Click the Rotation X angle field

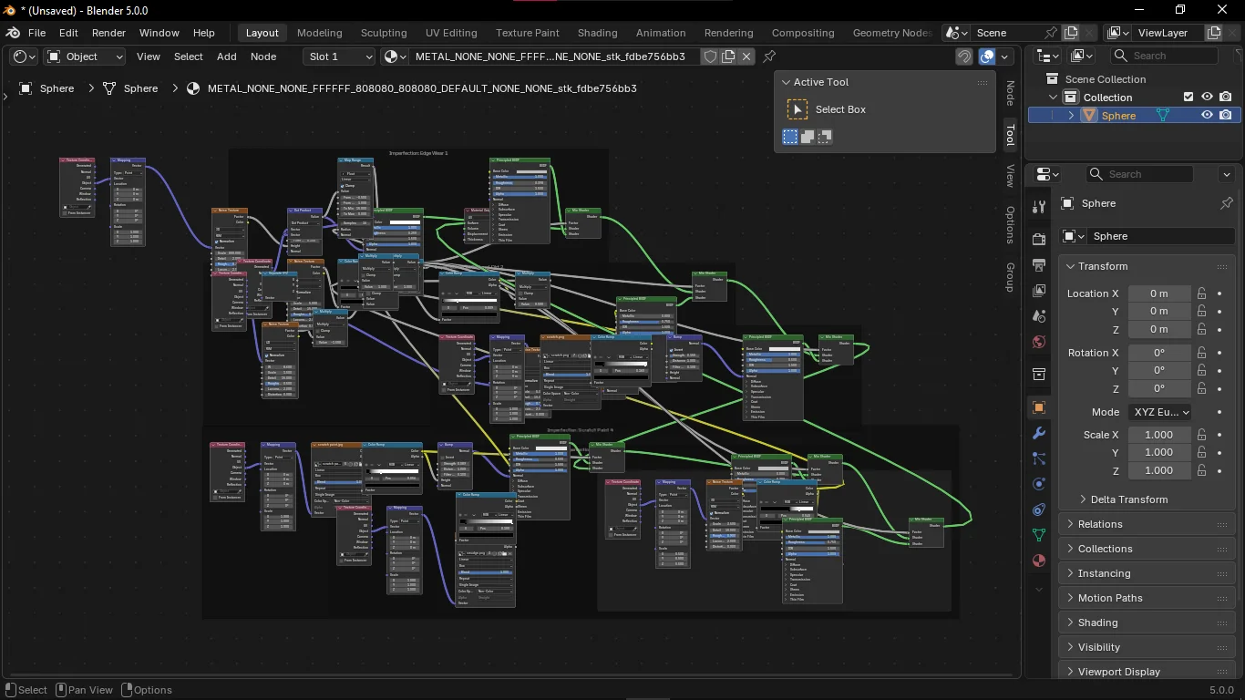[x=1158, y=352]
